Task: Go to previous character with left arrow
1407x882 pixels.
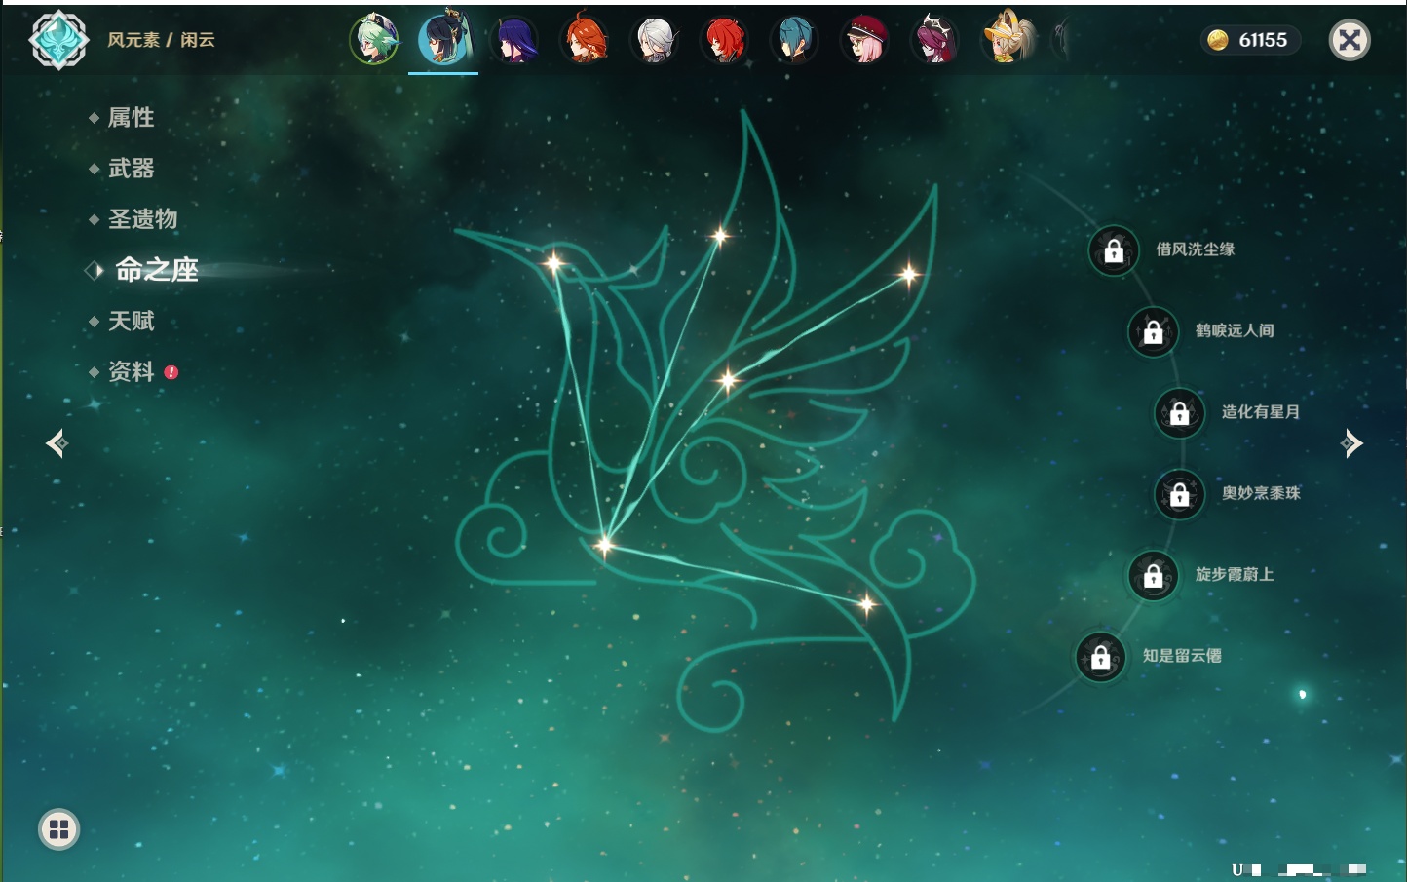Action: 57,443
